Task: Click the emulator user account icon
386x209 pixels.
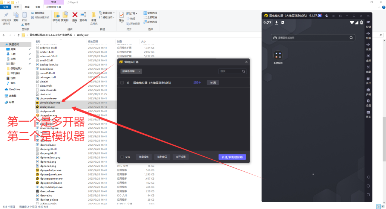Action: tap(327, 16)
